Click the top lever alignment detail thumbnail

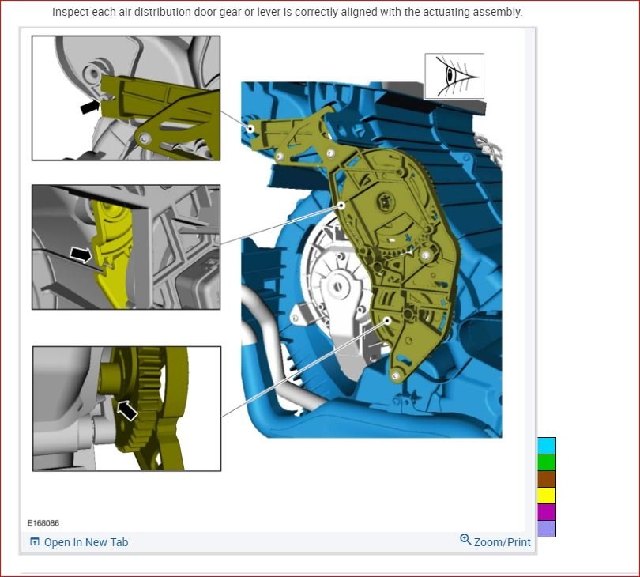[x=126, y=98]
